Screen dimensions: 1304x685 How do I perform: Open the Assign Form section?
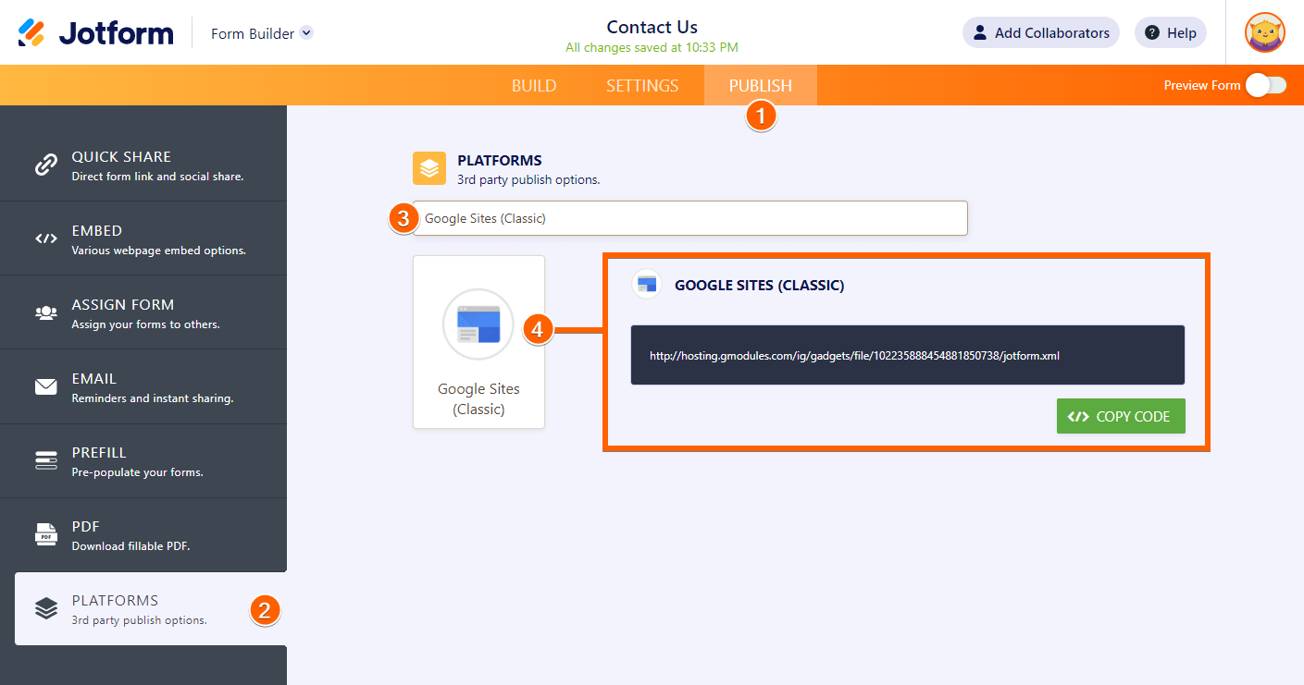pos(143,312)
